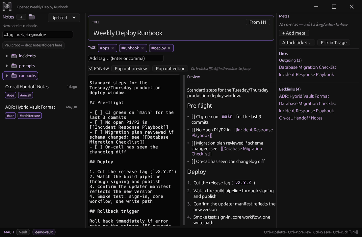Click the prompts folder icon
The height and width of the screenshot is (237, 362).
click(x=14, y=66)
